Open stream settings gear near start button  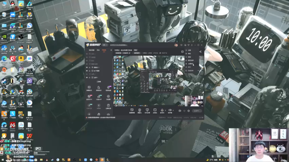(x=189, y=111)
